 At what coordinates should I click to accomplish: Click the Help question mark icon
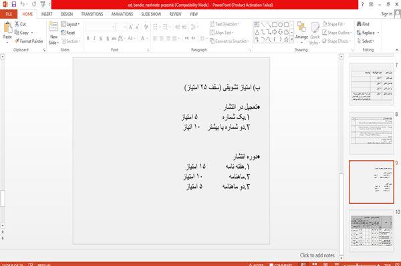pyautogui.click(x=362, y=5)
